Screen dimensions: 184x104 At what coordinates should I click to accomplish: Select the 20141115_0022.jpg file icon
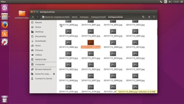pyautogui.click(x=135, y=54)
